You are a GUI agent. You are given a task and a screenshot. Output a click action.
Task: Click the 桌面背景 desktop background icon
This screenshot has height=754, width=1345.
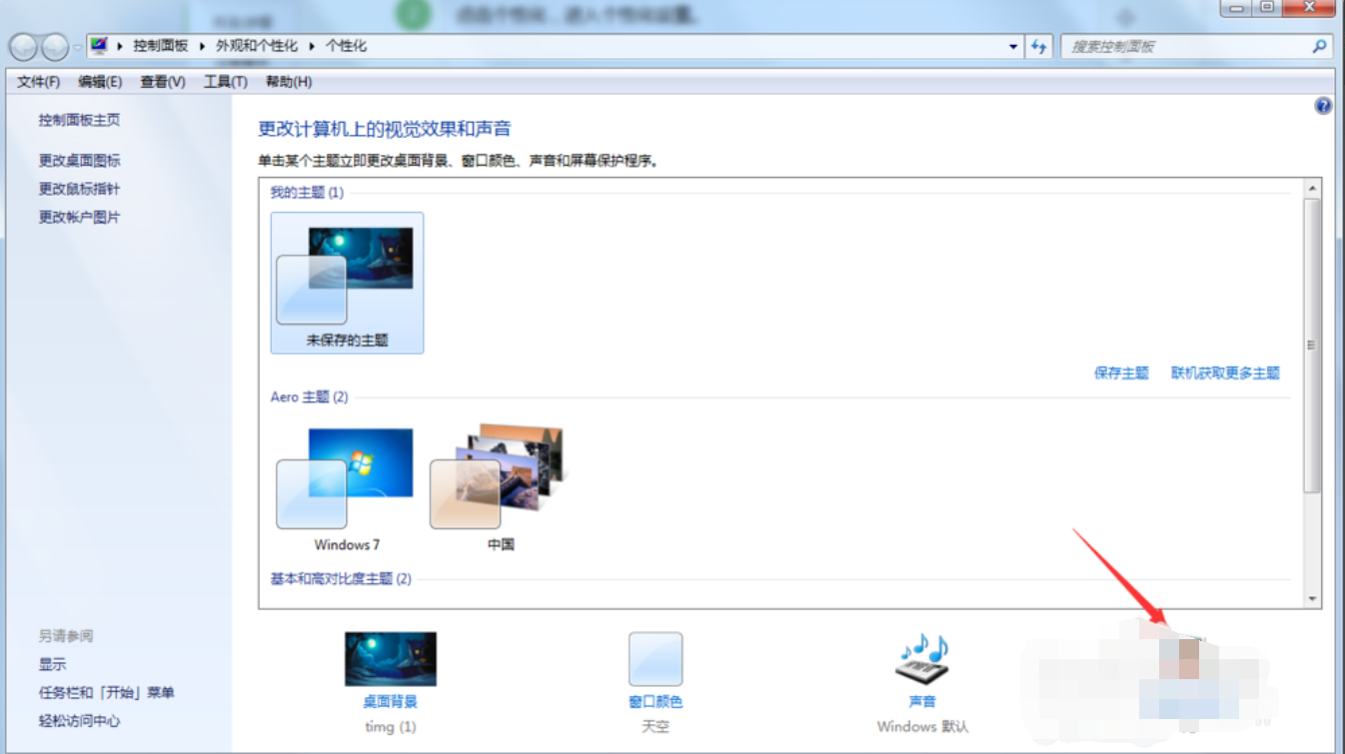(390, 657)
